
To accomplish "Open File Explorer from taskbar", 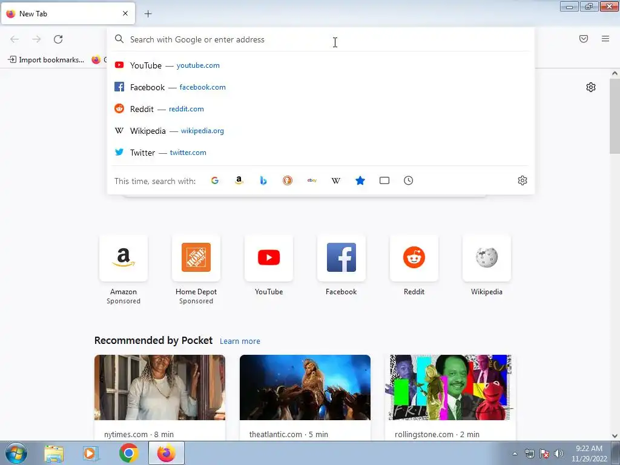I will (x=54, y=453).
